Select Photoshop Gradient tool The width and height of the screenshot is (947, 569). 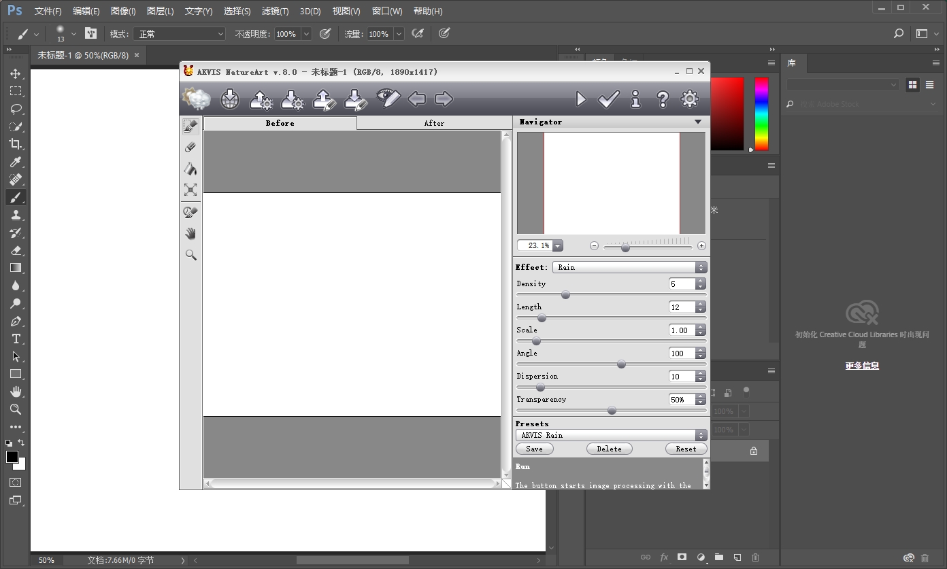point(16,268)
